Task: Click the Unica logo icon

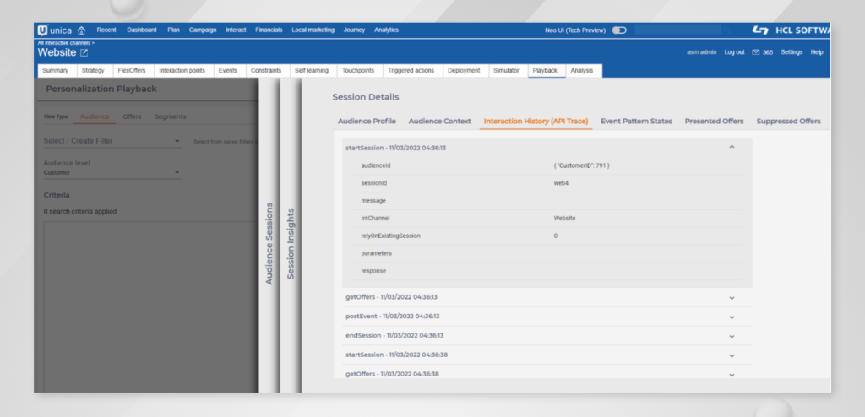Action: [42, 30]
